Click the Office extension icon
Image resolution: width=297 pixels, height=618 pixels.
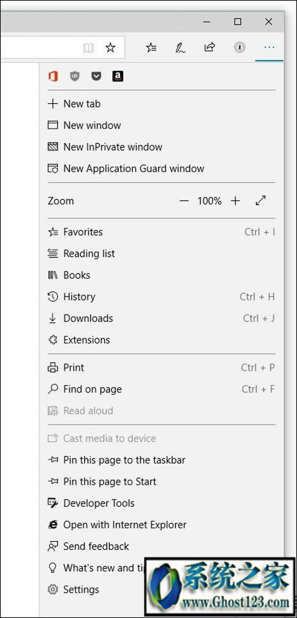pyautogui.click(x=53, y=76)
